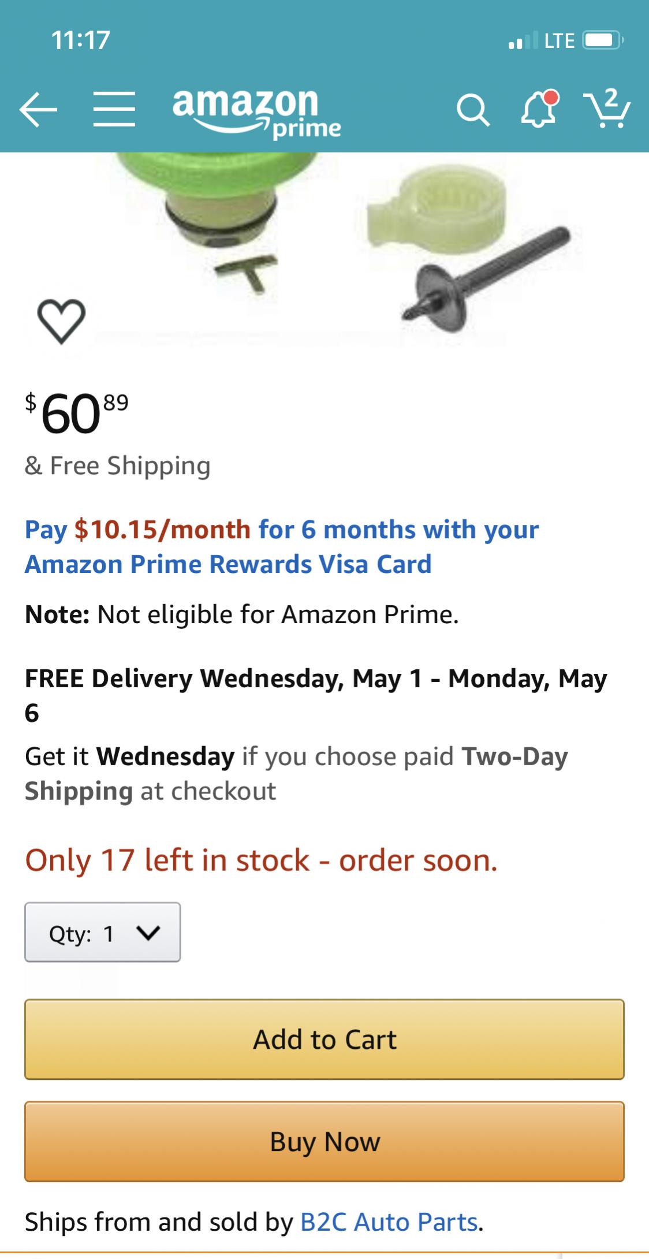The width and height of the screenshot is (649, 1259).
Task: Open the Prime Rewards Visa monthly payment link
Action: 282,547
